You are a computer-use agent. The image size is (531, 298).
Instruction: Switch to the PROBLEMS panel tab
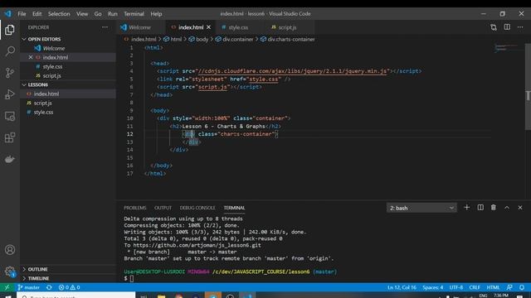coord(134,208)
